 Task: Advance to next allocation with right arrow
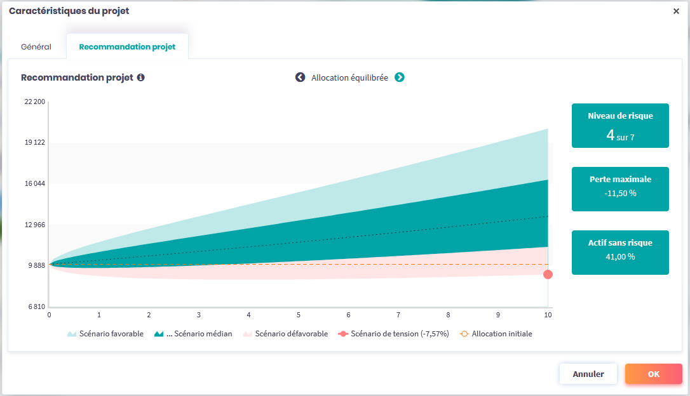pos(400,77)
